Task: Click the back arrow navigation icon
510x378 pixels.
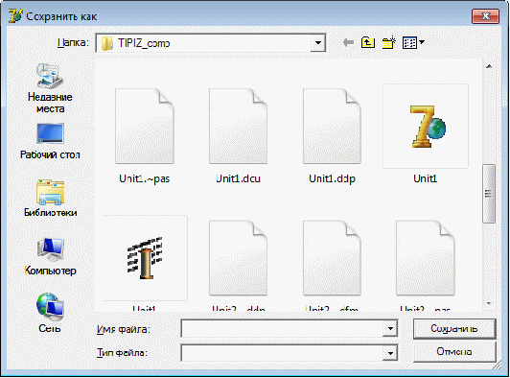Action: 348,42
